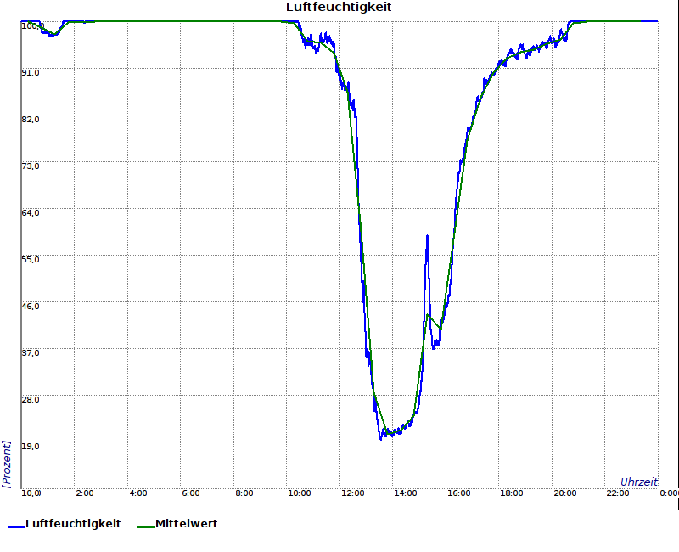Click the 14:00 time axis tick label

[x=406, y=493]
